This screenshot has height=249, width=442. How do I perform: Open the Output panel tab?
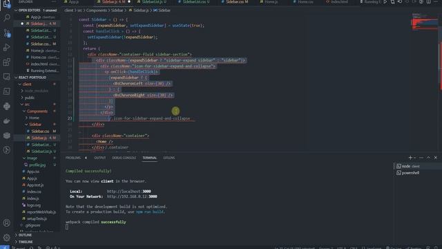pyautogui.click(x=99, y=158)
